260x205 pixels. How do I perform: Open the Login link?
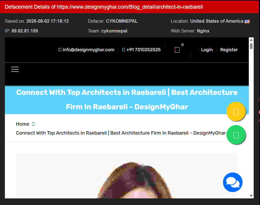tap(207, 50)
